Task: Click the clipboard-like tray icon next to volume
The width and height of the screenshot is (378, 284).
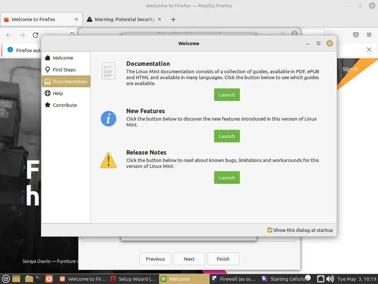Action: [x=321, y=279]
